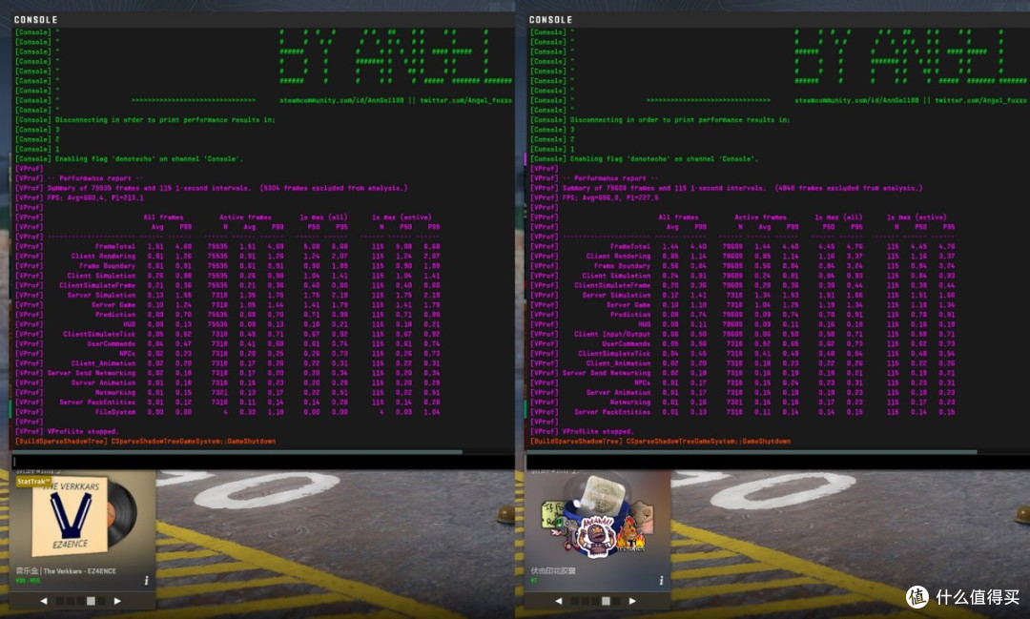Click left console 'Client Rendering' row
1030x619 pixels.
[228, 257]
